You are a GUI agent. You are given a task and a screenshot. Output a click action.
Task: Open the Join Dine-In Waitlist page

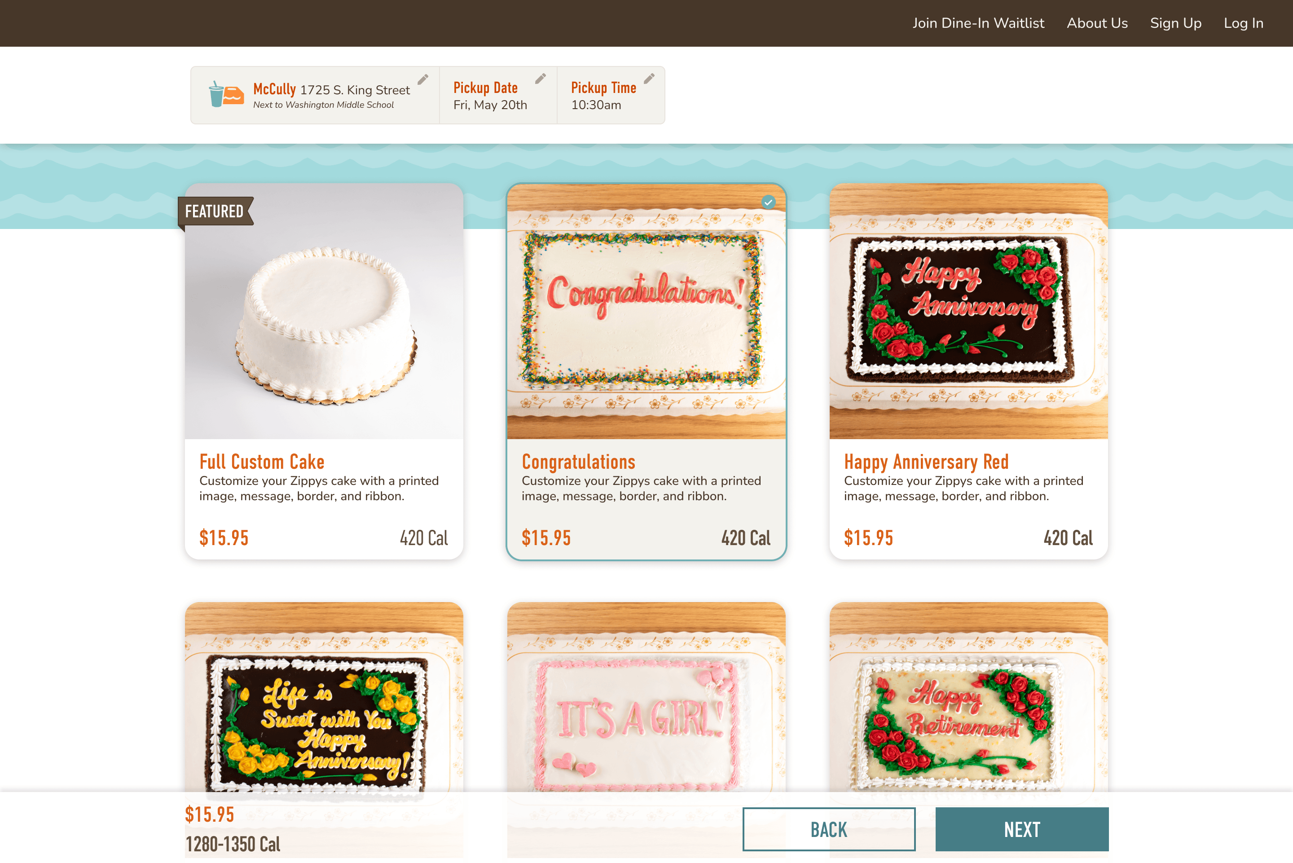[978, 23]
